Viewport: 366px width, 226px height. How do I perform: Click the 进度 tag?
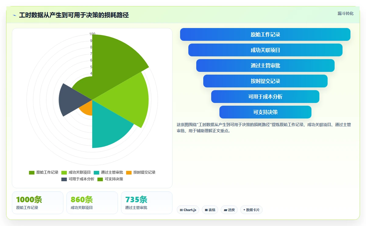229,210
